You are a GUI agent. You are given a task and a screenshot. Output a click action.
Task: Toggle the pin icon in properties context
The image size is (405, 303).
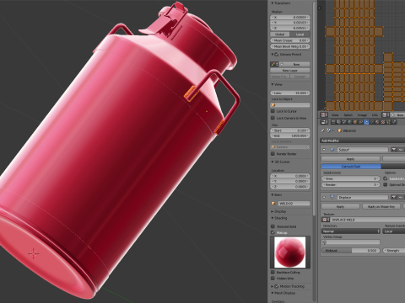point(322,130)
